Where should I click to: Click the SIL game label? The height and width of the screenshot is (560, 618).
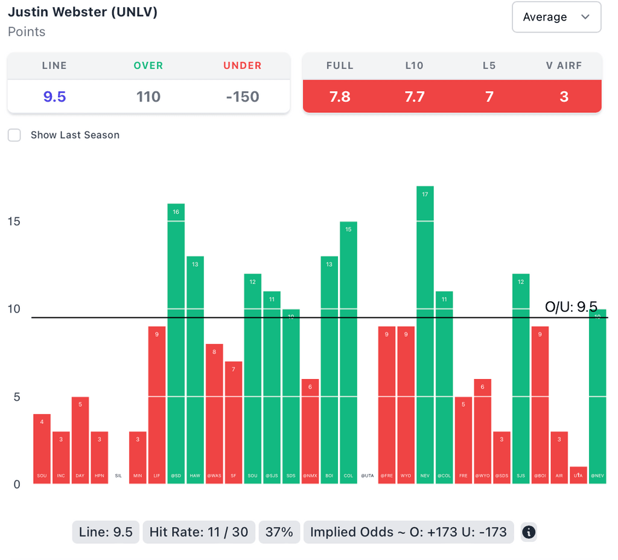(118, 476)
